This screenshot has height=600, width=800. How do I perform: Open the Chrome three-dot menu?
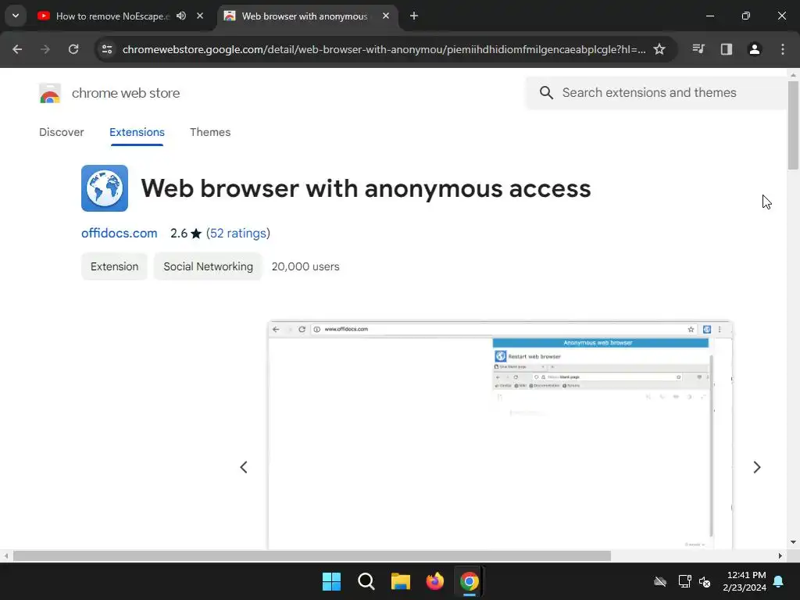tap(783, 49)
